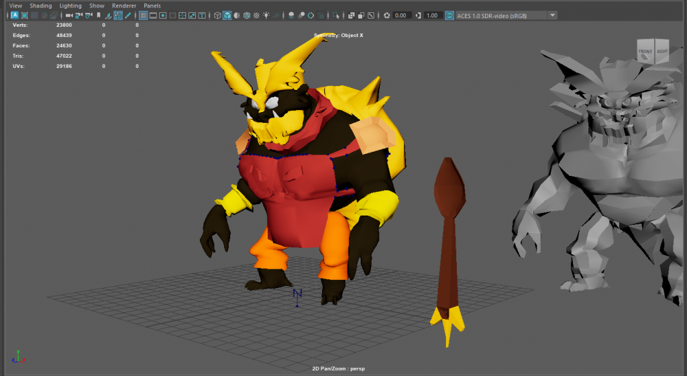This screenshot has width=687, height=376.
Task: Click X-Ray Active Components icon
Action: [x=361, y=15]
